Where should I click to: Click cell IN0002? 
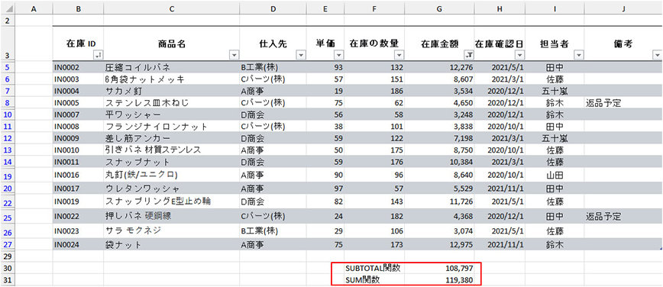[78, 67]
